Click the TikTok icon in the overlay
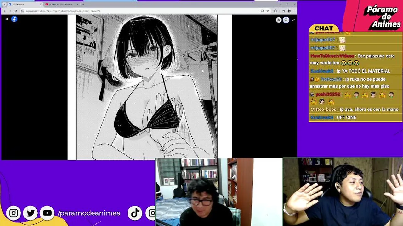The width and height of the screenshot is (403, 226). coord(135,213)
